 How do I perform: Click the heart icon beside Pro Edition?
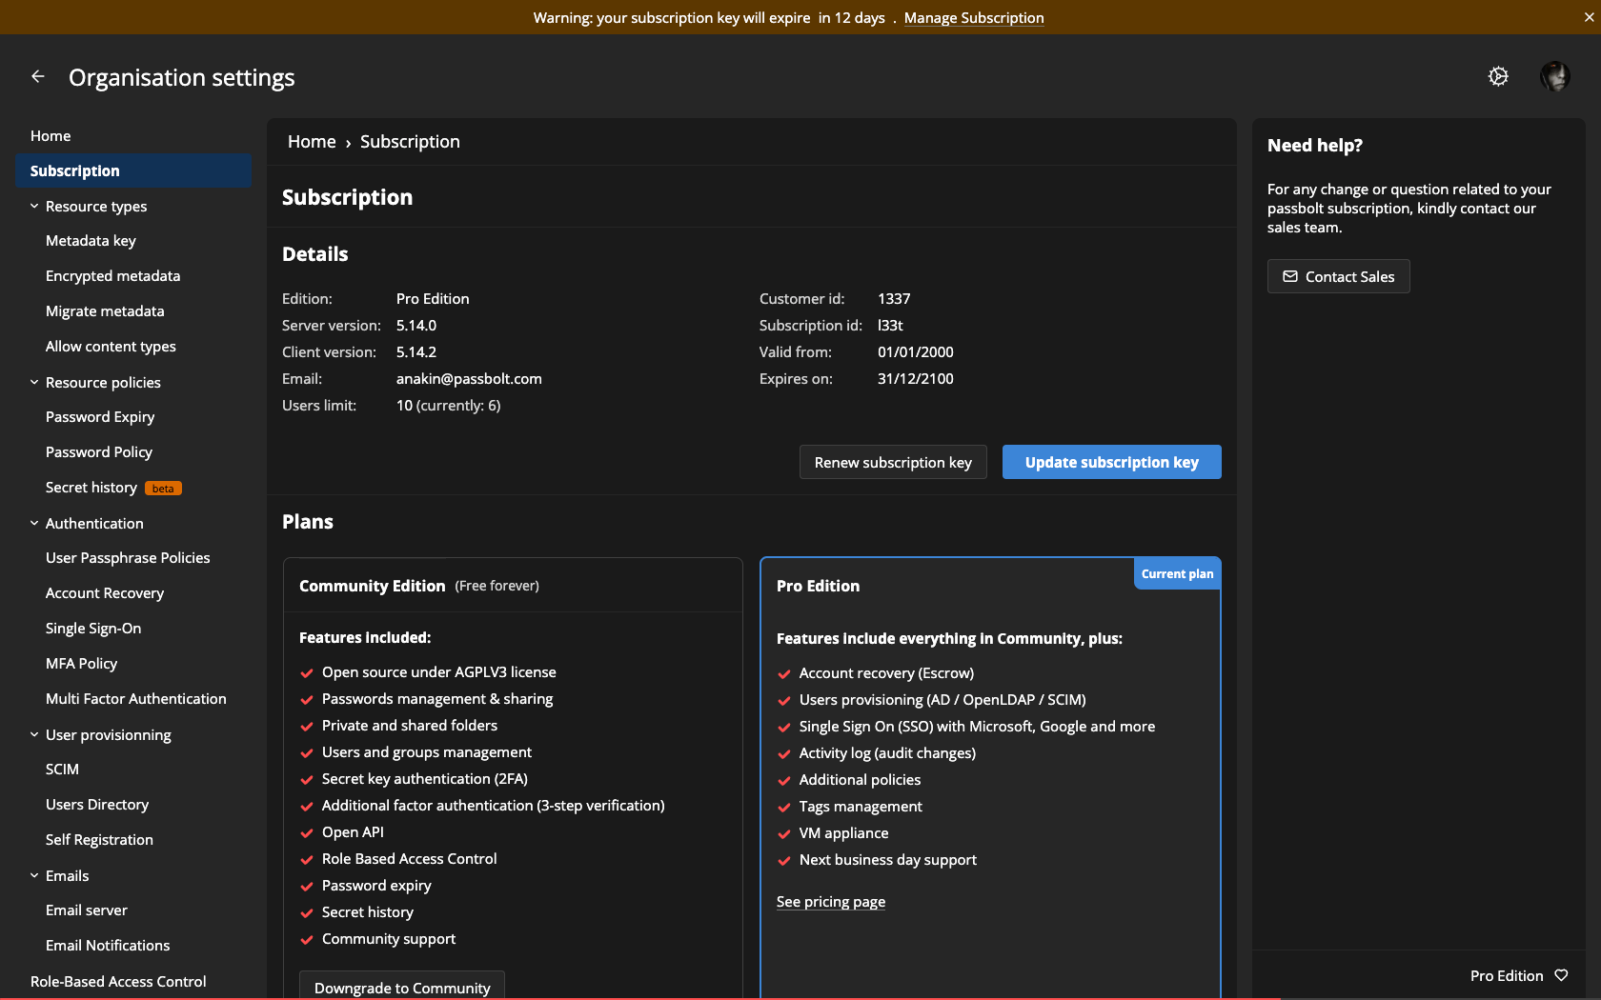pyautogui.click(x=1561, y=975)
